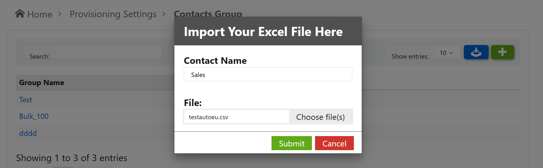
Task: Navigate to Provisioning Settings breadcrumb
Action: pyautogui.click(x=113, y=14)
